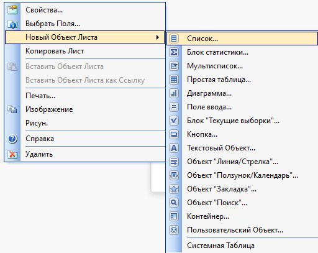
Task: Click Вставить Объект Листа entry
Action: [x=84, y=67]
